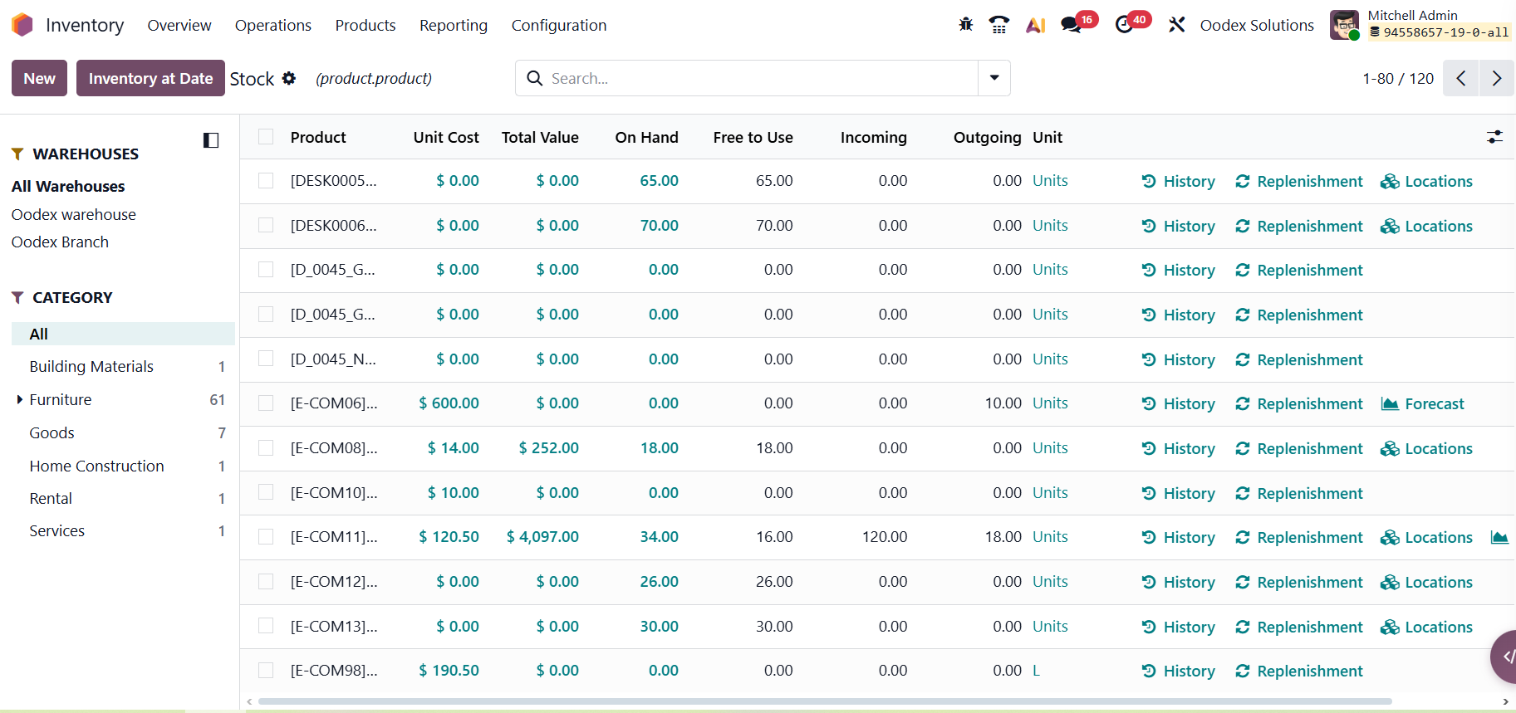Click the chat messages icon with badge 16
This screenshot has width=1516, height=713.
1072,25
